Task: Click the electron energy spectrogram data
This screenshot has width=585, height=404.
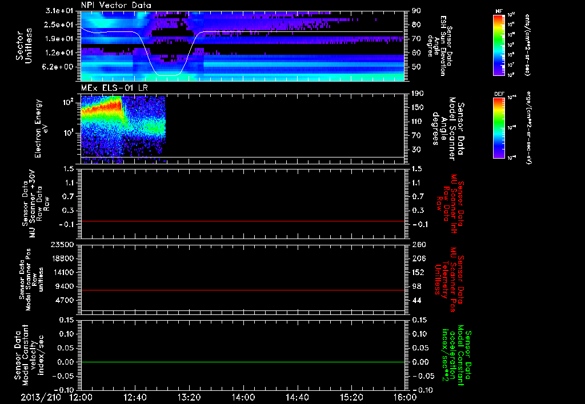Action: pos(123,128)
